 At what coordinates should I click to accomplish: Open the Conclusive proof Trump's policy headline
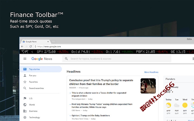[x=101, y=82]
